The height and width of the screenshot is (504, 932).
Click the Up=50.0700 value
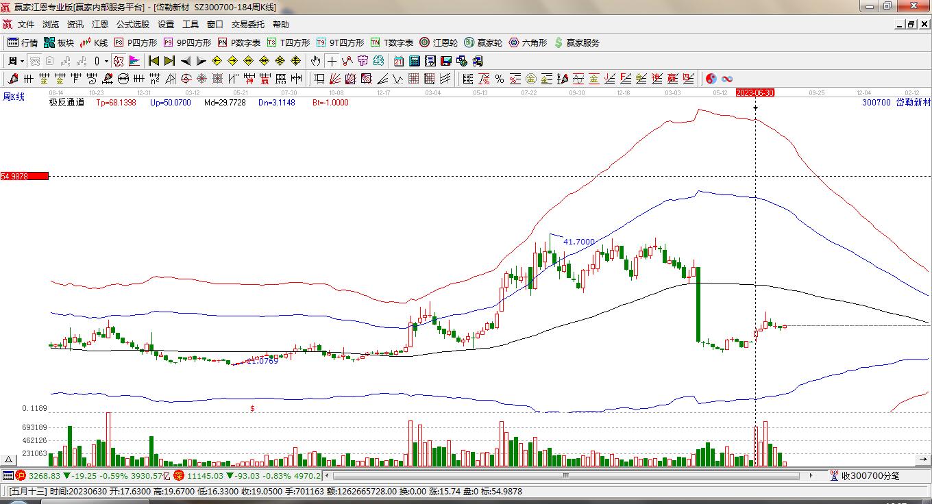(171, 103)
